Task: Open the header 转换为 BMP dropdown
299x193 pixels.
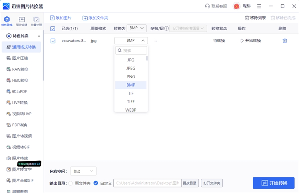Action: (x=138, y=28)
